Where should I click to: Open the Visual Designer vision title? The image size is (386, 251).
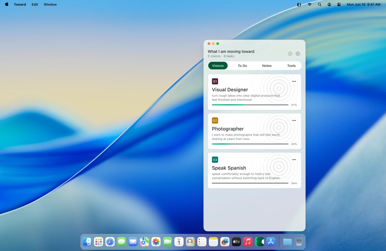point(230,90)
